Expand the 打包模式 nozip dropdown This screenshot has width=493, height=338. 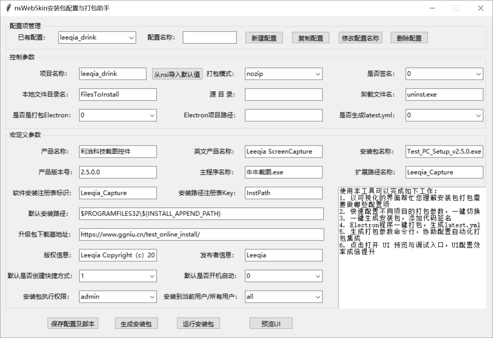pos(284,74)
